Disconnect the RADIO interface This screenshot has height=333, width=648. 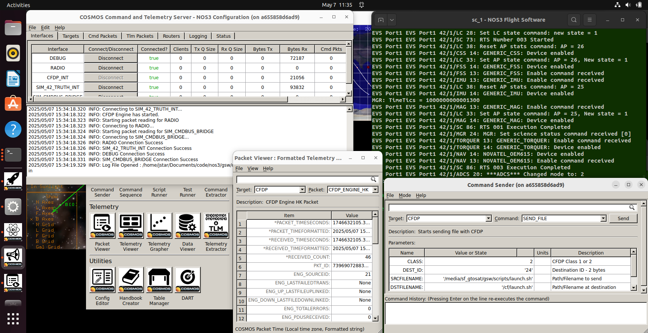pos(111,68)
